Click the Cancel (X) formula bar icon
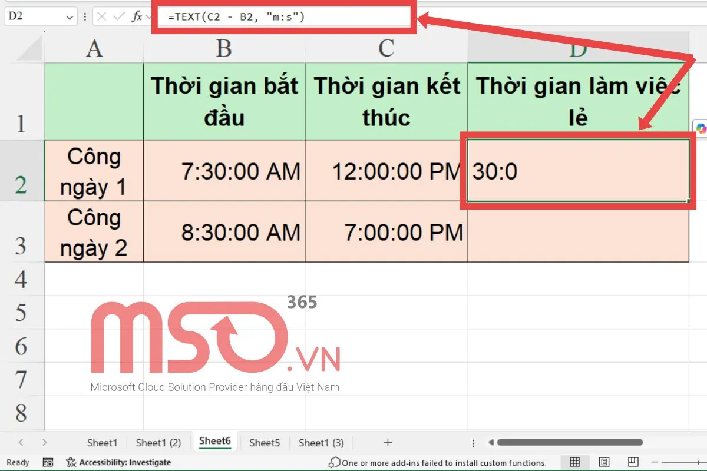The height and width of the screenshot is (471, 707). coord(101,16)
